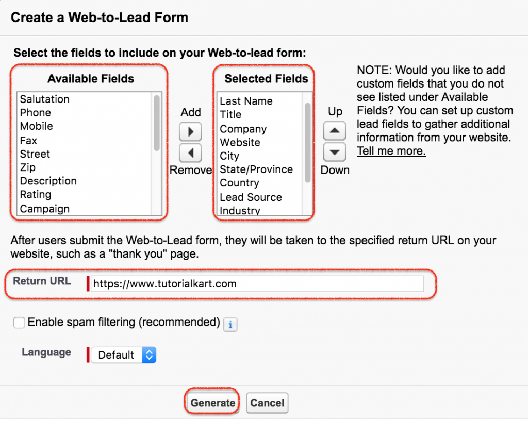The width and height of the screenshot is (528, 424).
Task: Click the Up arrow to reorder fields
Action: [x=334, y=131]
